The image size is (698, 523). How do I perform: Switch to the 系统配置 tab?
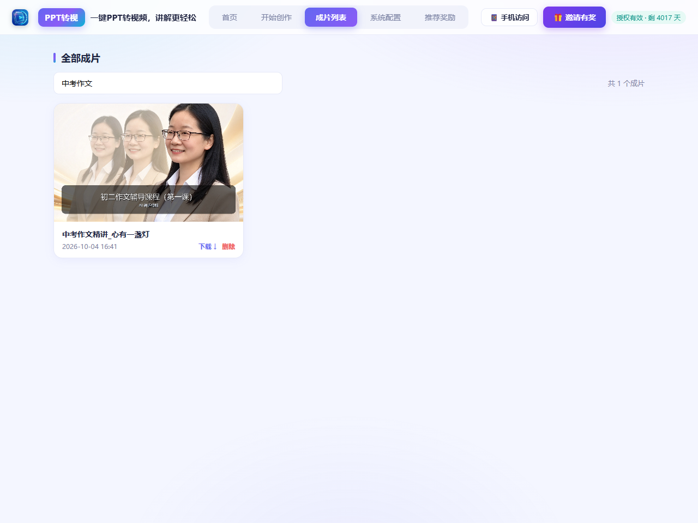pyautogui.click(x=386, y=17)
